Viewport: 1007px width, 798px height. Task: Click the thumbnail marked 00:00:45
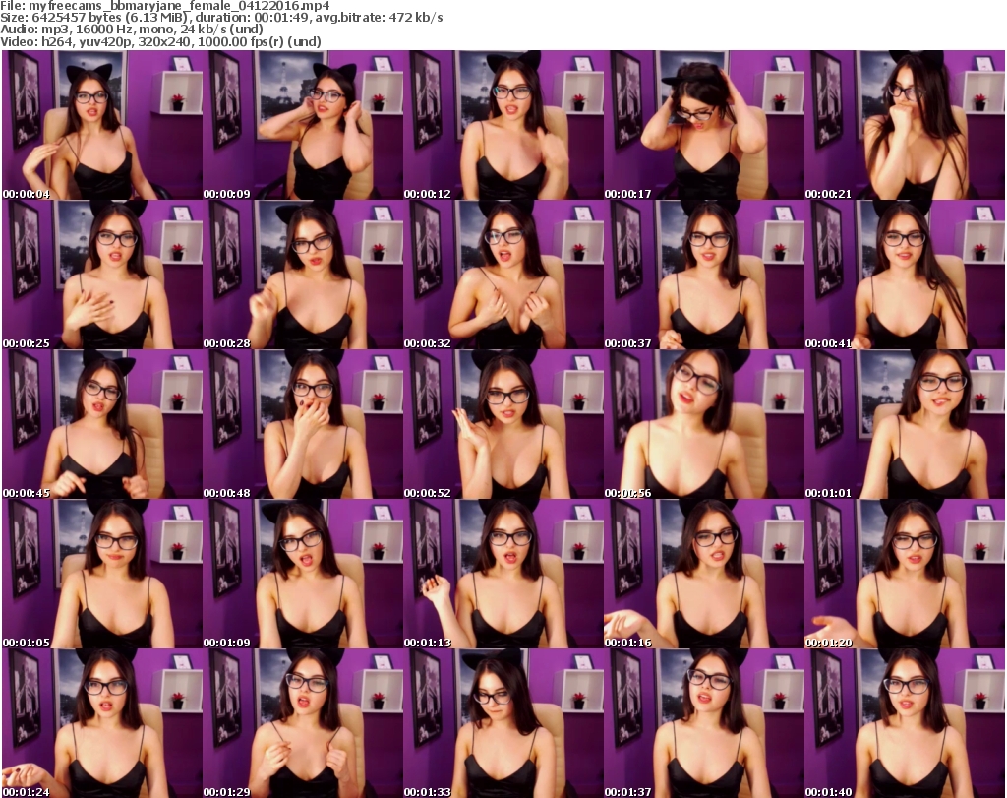102,425
